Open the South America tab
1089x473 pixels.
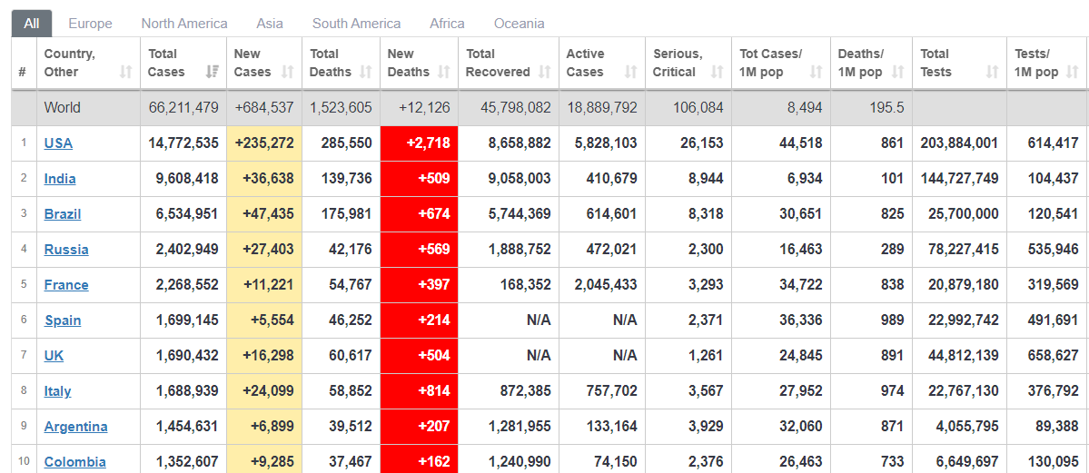pos(356,24)
